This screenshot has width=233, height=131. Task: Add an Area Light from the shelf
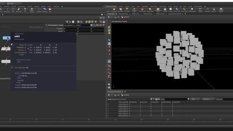(127, 10)
